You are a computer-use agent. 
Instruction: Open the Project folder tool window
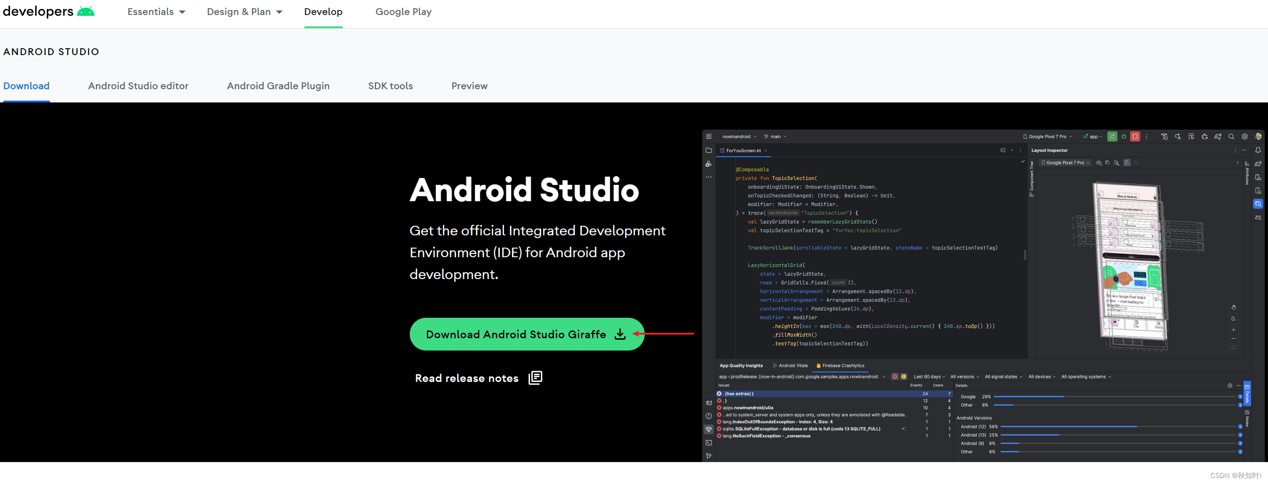point(709,150)
